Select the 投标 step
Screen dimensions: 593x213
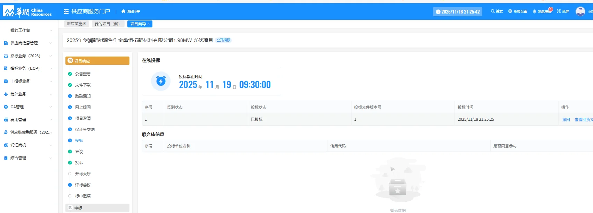click(x=79, y=140)
